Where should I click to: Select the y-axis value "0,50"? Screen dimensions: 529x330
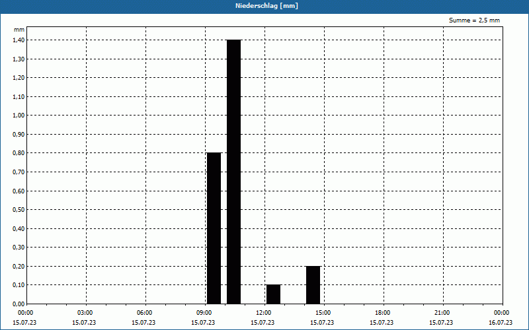(x=19, y=210)
